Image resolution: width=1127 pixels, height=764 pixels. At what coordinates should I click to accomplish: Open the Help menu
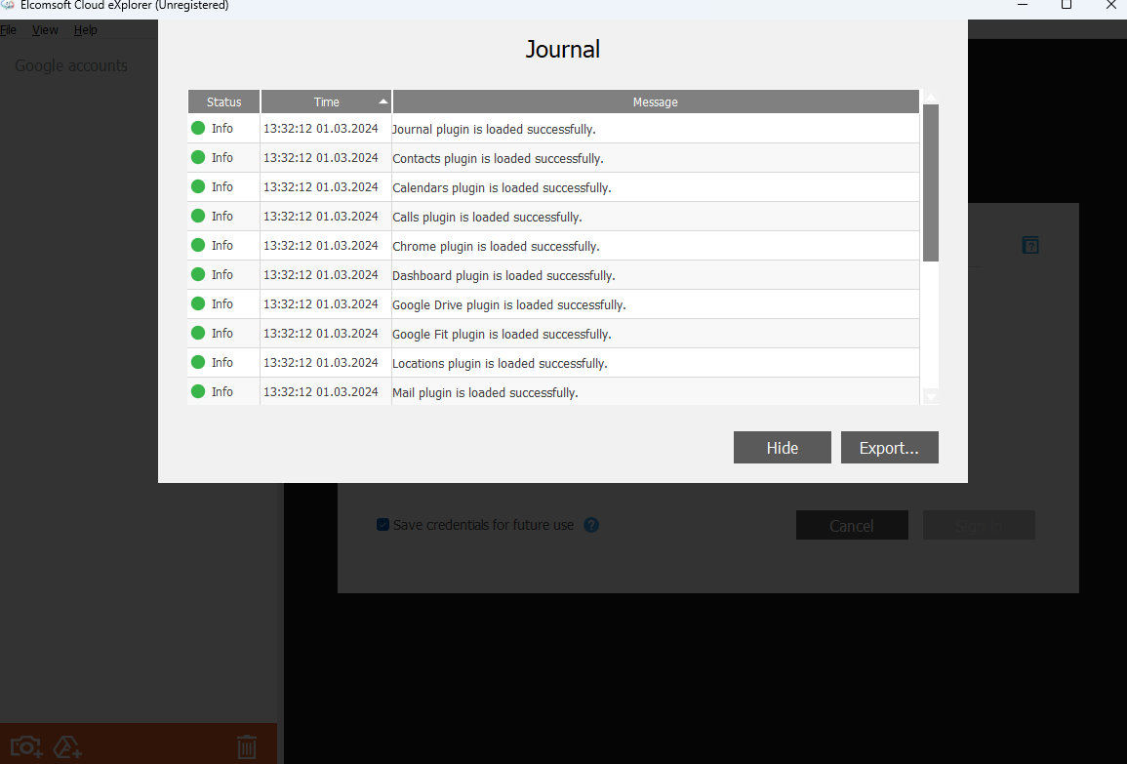pos(85,30)
